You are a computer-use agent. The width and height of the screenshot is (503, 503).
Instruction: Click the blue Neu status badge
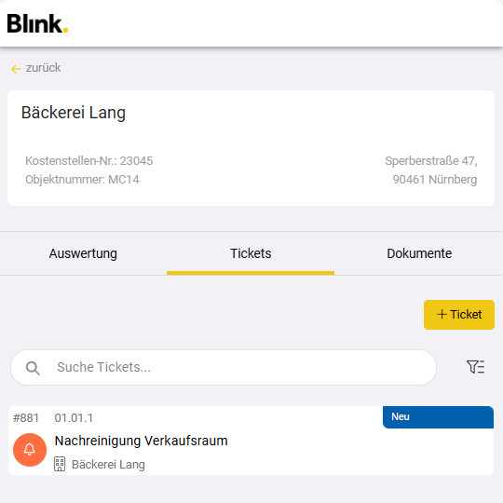[438, 417]
